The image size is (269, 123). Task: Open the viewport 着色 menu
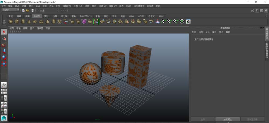pyautogui.click(x=18, y=28)
